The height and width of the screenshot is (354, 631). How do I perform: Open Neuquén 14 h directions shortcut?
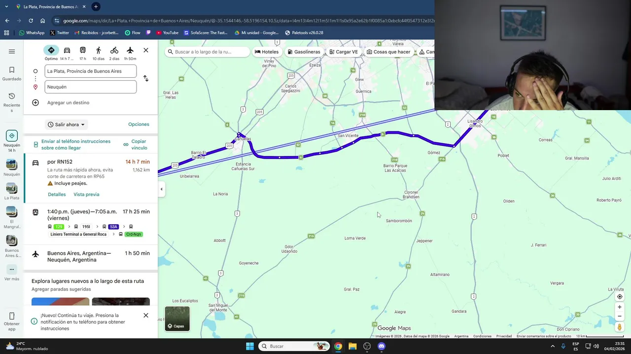point(12,142)
